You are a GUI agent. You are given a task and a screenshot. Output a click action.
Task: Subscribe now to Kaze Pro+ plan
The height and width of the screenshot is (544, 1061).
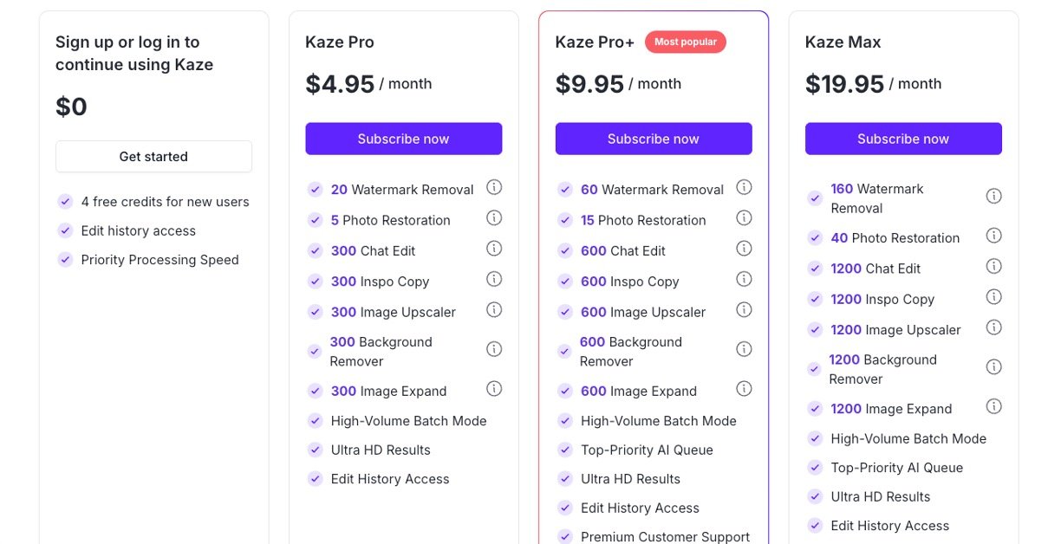(653, 139)
